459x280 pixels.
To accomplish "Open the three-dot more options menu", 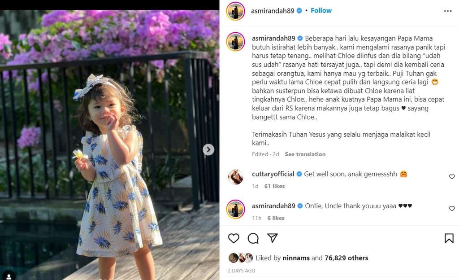I will tap(448, 11).
